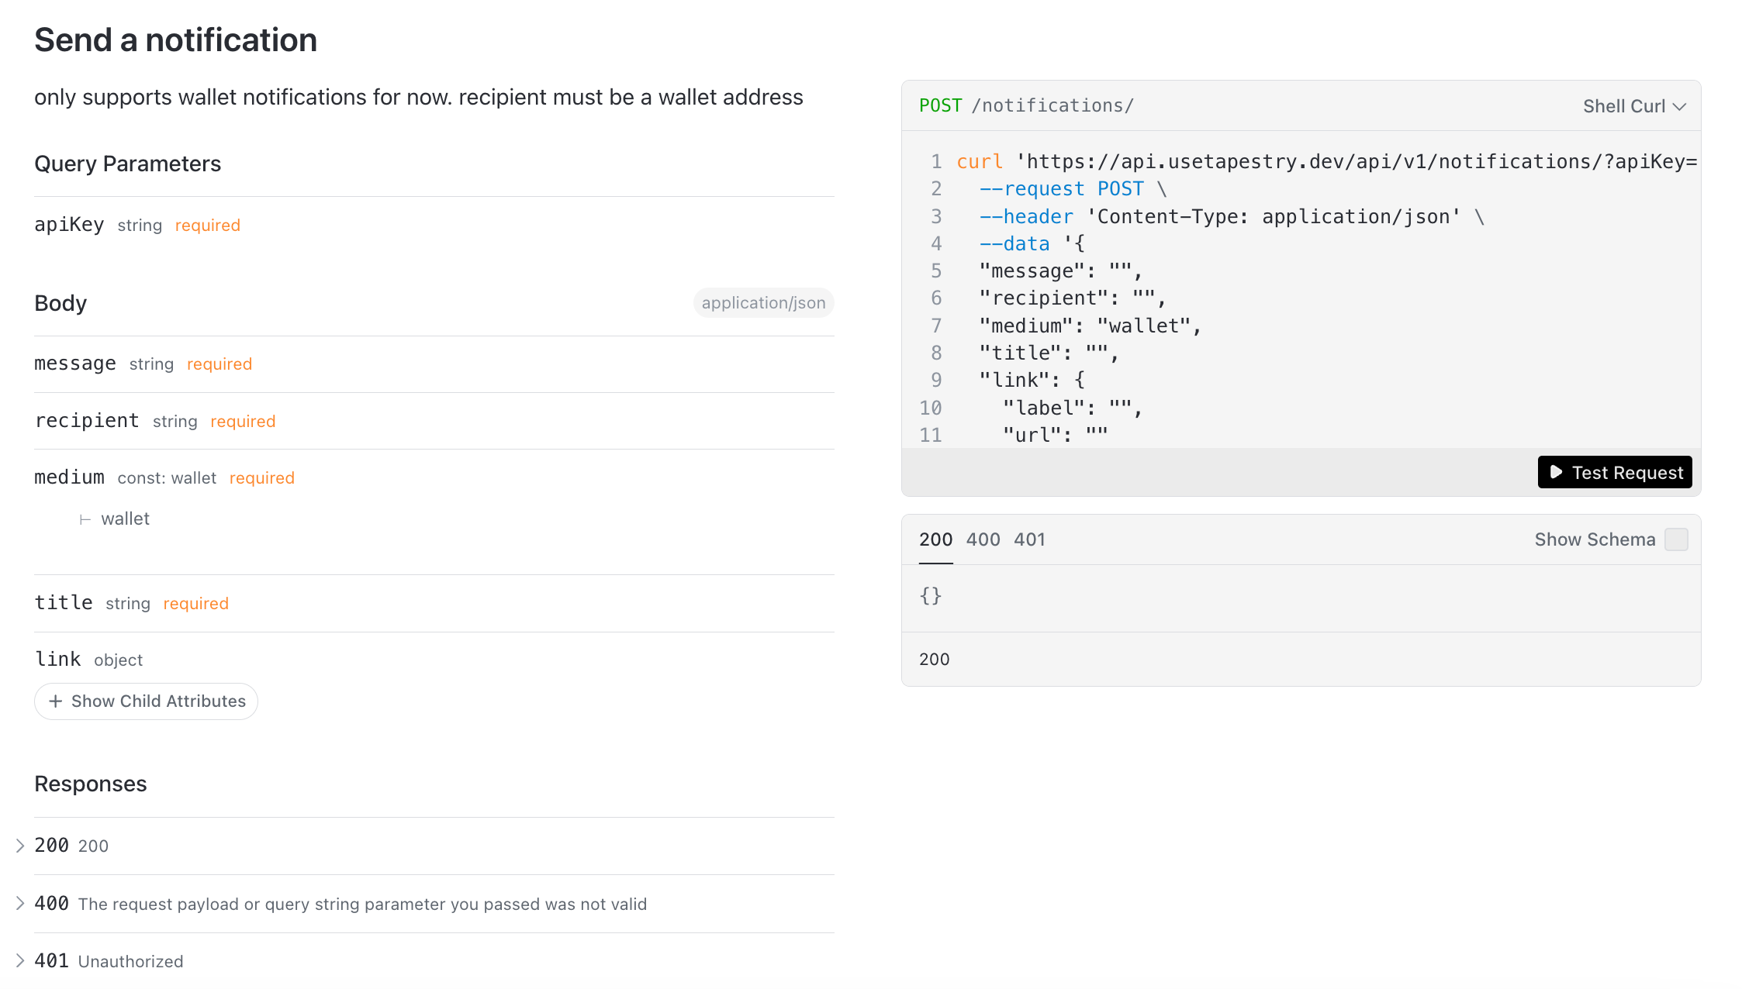
Task: Click the Shell Curl chevron arrow
Action: coord(1680,106)
